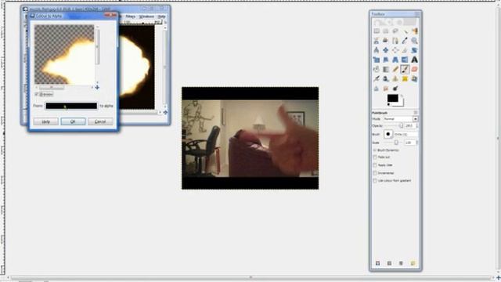Select the Pencil tool
The width and height of the screenshot is (501, 282).
(x=395, y=70)
